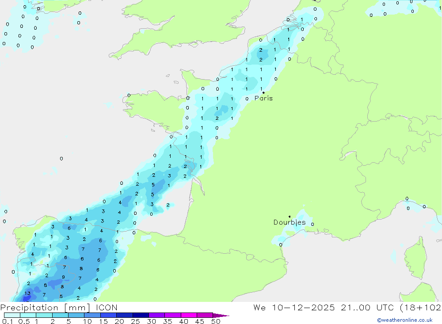
Task: Click the Dourbies city label
Action: point(290,222)
